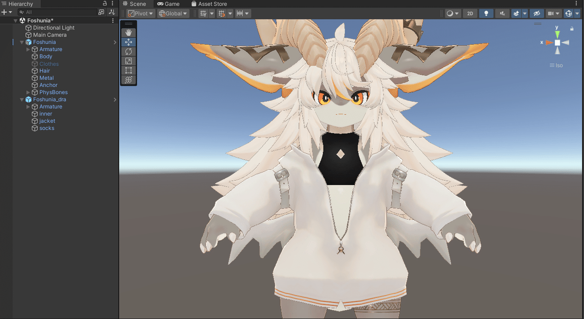Open create-object dropdown arrow in Hierarchy
This screenshot has width=584, height=319.
pyautogui.click(x=10, y=12)
